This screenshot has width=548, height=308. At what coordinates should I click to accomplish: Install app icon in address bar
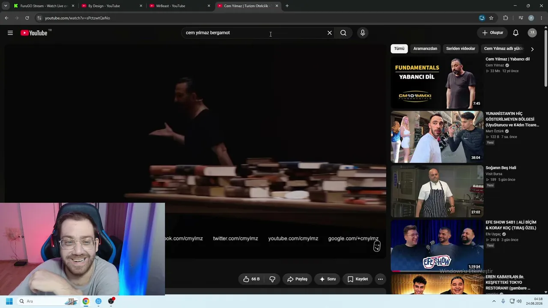click(482, 18)
